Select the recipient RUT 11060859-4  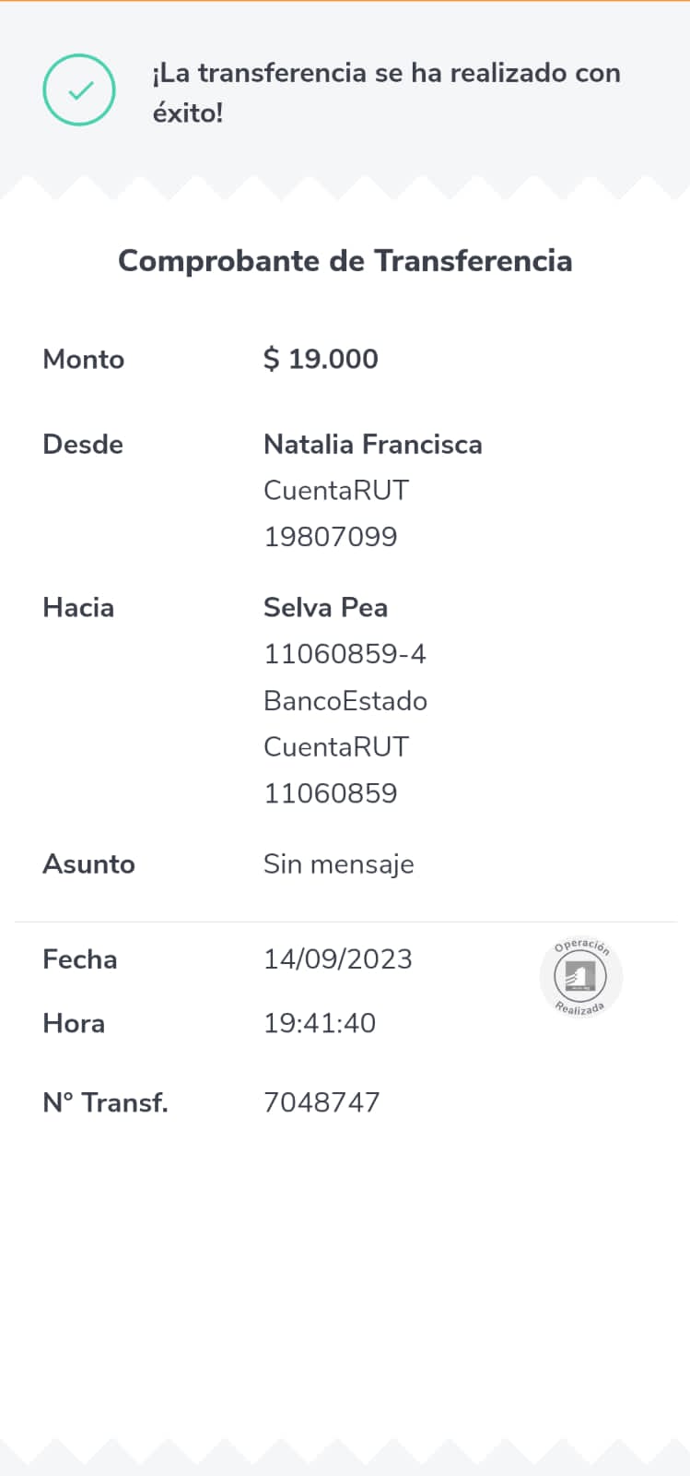click(345, 654)
